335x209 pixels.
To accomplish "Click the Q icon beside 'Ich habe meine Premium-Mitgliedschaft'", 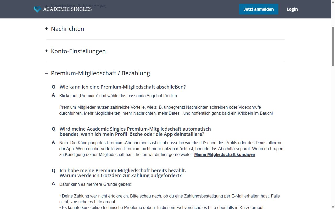I will pyautogui.click(x=53, y=171).
